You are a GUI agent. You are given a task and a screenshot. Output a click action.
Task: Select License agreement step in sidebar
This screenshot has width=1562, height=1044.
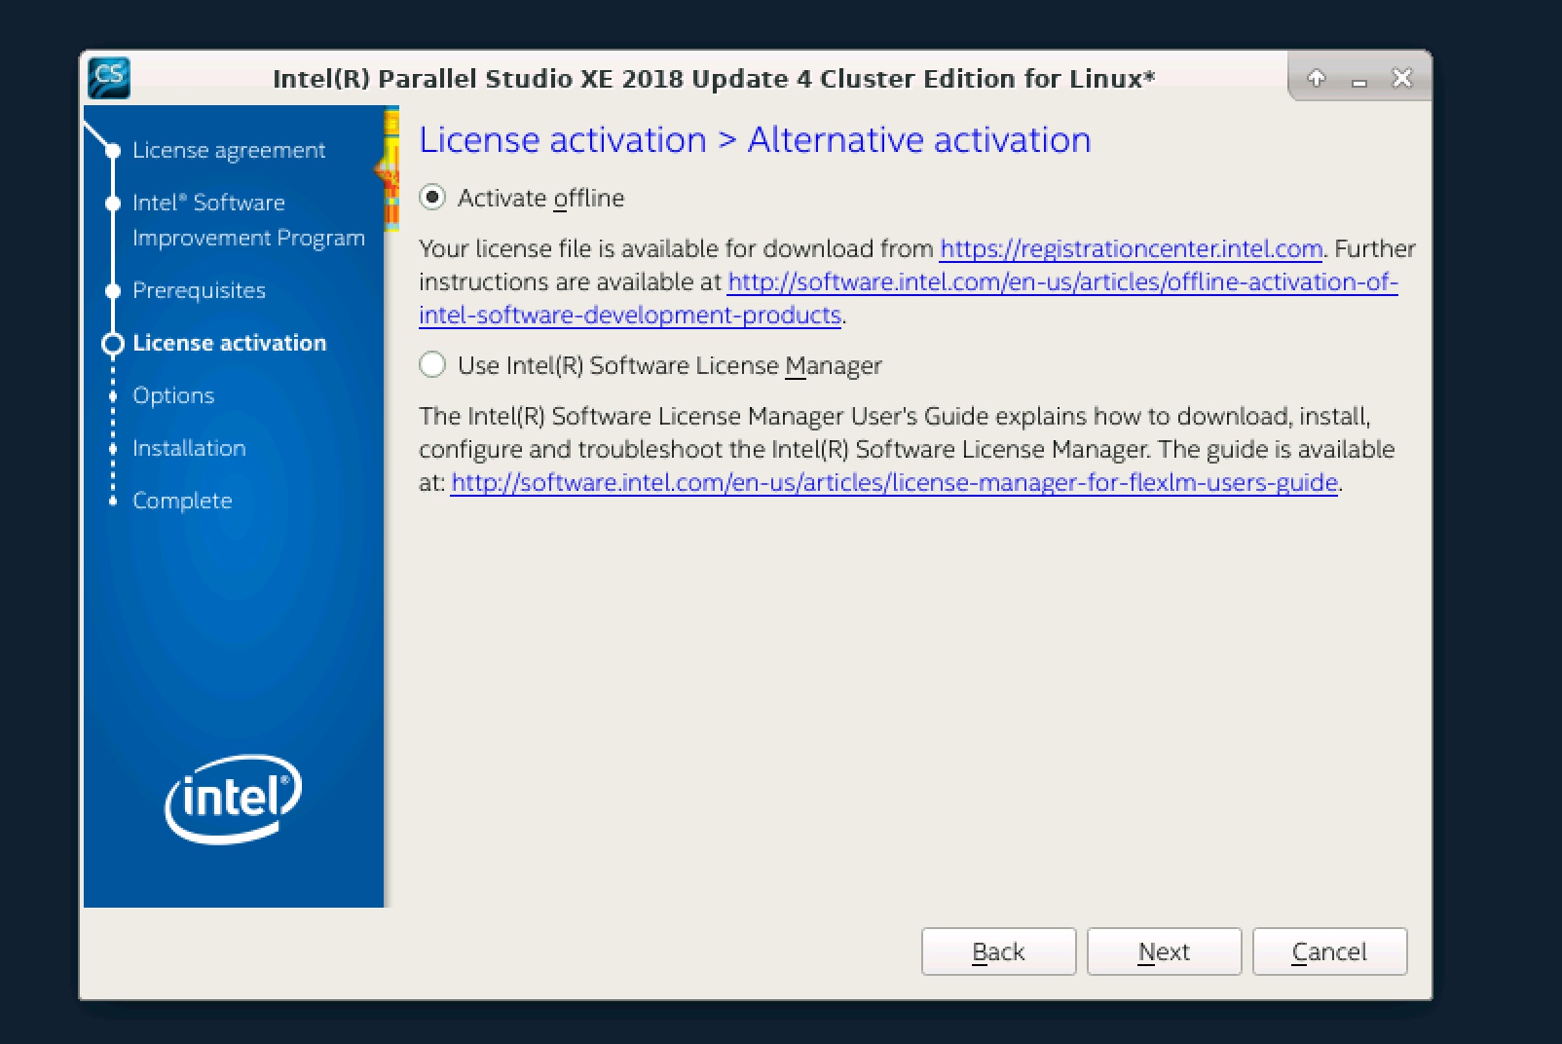pyautogui.click(x=229, y=150)
